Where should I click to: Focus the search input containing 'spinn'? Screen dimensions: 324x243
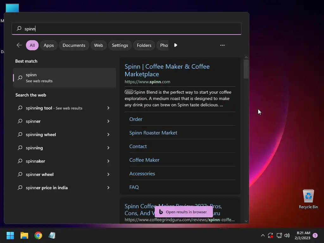127,28
